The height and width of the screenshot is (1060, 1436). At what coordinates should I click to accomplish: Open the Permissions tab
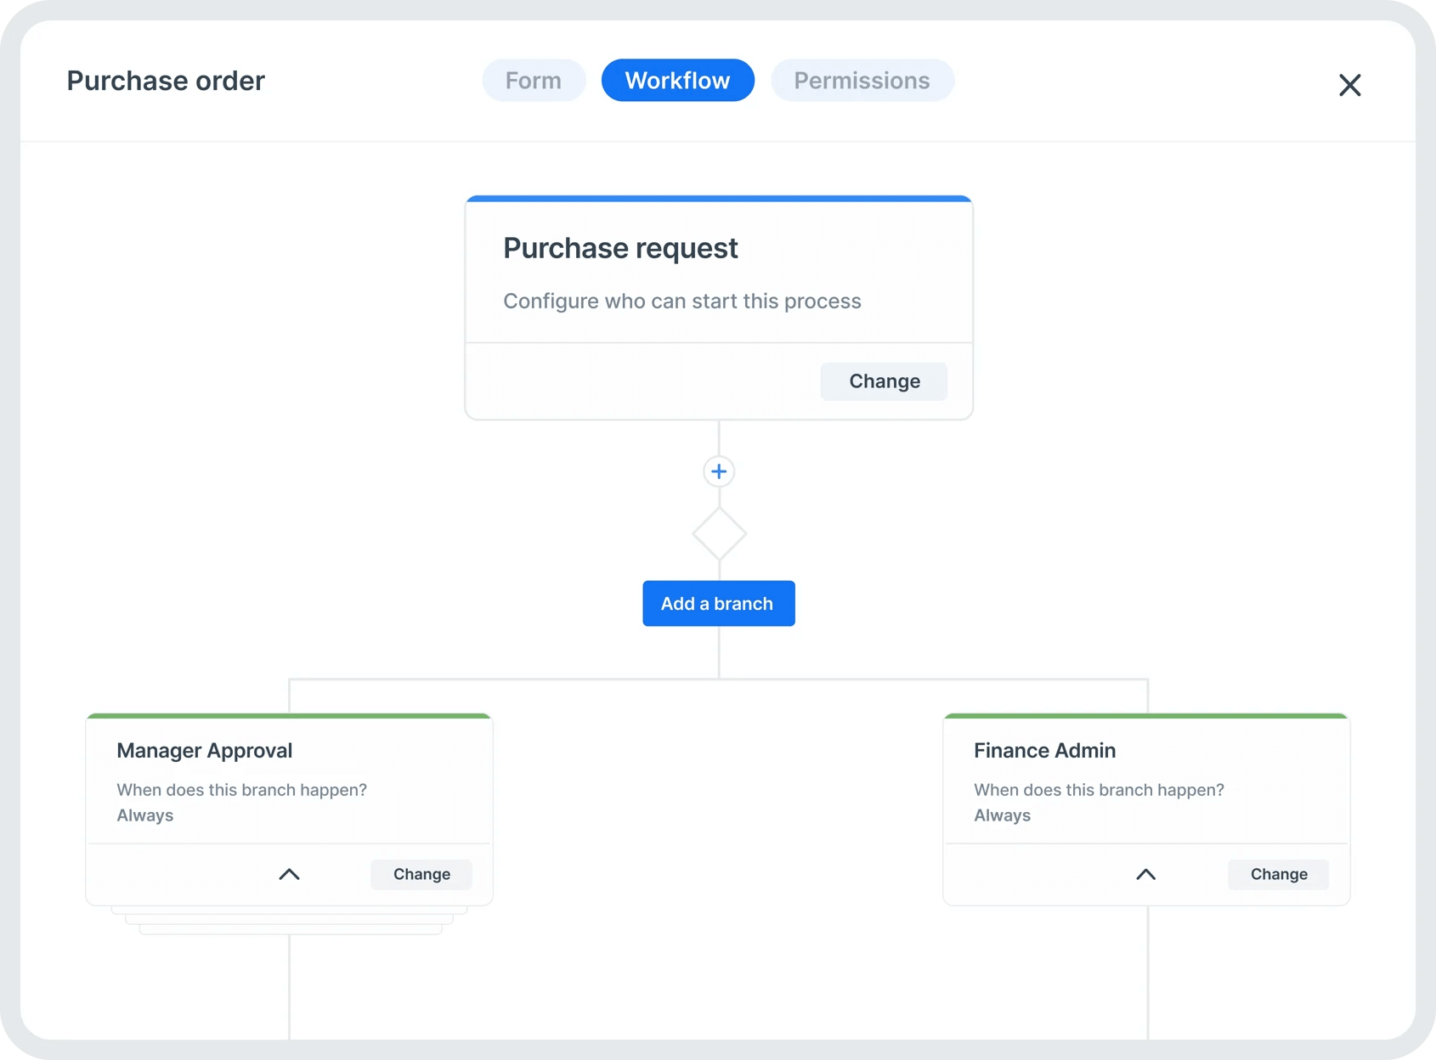click(862, 81)
